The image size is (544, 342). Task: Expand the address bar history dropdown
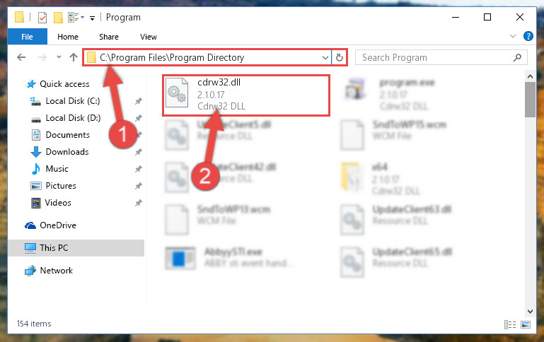(x=325, y=57)
